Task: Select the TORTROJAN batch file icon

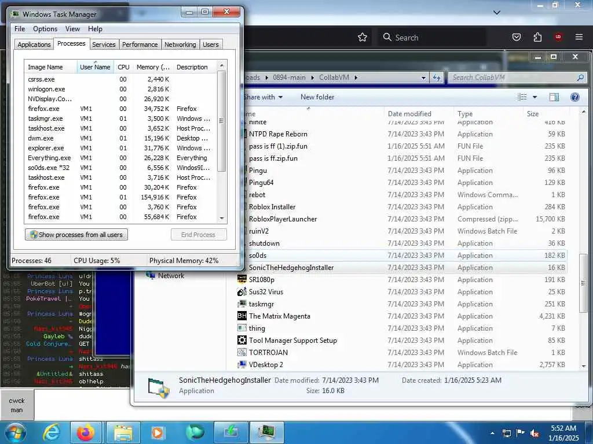Action: tap(241, 352)
